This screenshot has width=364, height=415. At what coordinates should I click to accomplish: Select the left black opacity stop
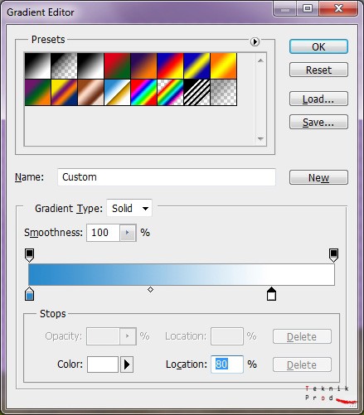30,255
